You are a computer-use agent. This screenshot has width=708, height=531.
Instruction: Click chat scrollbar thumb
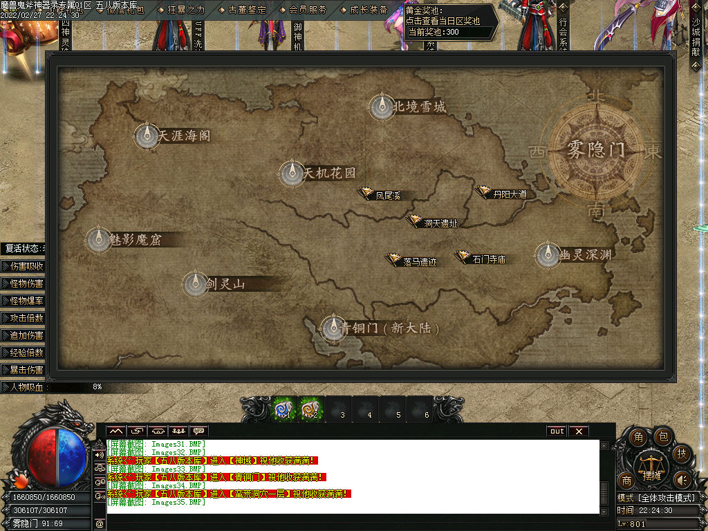click(x=604, y=492)
